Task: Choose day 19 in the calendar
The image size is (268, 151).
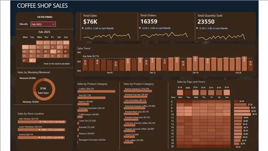Action: 66,51
